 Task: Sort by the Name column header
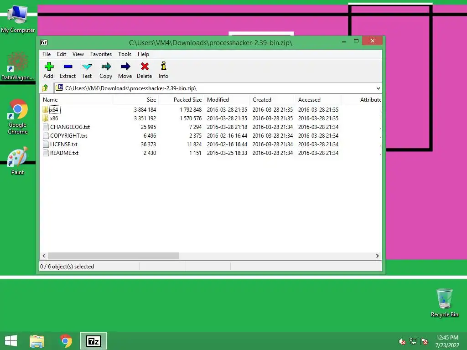coord(76,100)
